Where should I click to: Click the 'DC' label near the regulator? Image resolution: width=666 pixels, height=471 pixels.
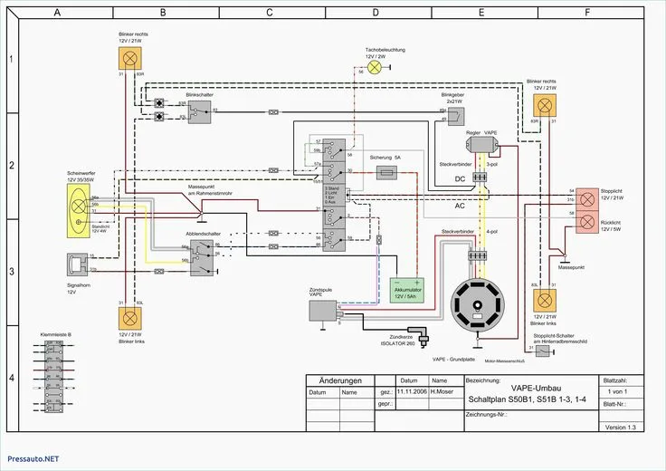point(460,179)
